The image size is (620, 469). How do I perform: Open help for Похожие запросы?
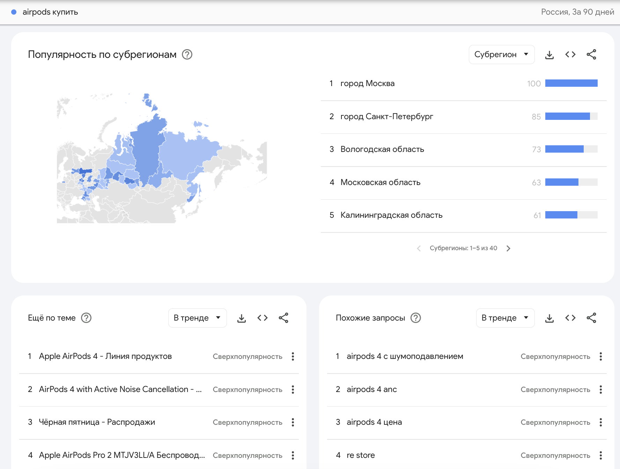[x=416, y=318]
